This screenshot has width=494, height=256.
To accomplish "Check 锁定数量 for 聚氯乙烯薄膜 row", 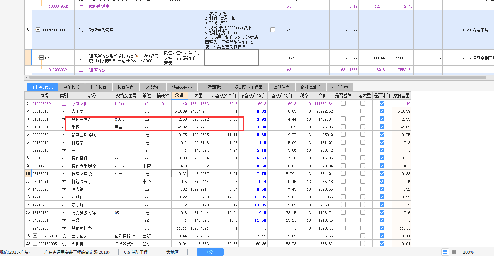I will point(363,134).
